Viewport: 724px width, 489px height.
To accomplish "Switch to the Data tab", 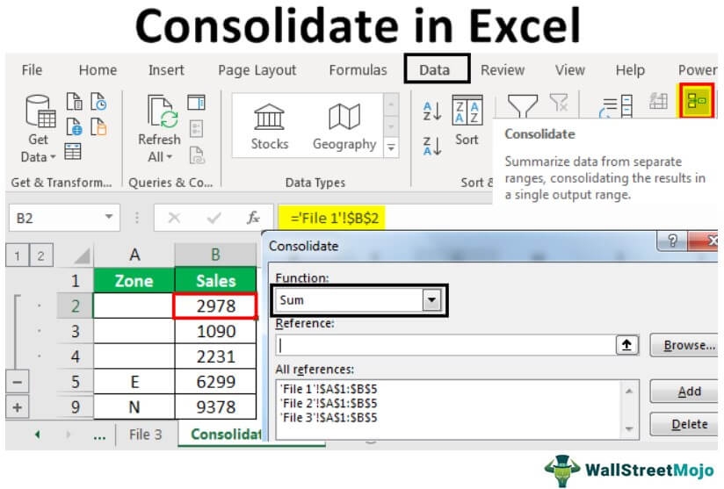I will tap(437, 69).
